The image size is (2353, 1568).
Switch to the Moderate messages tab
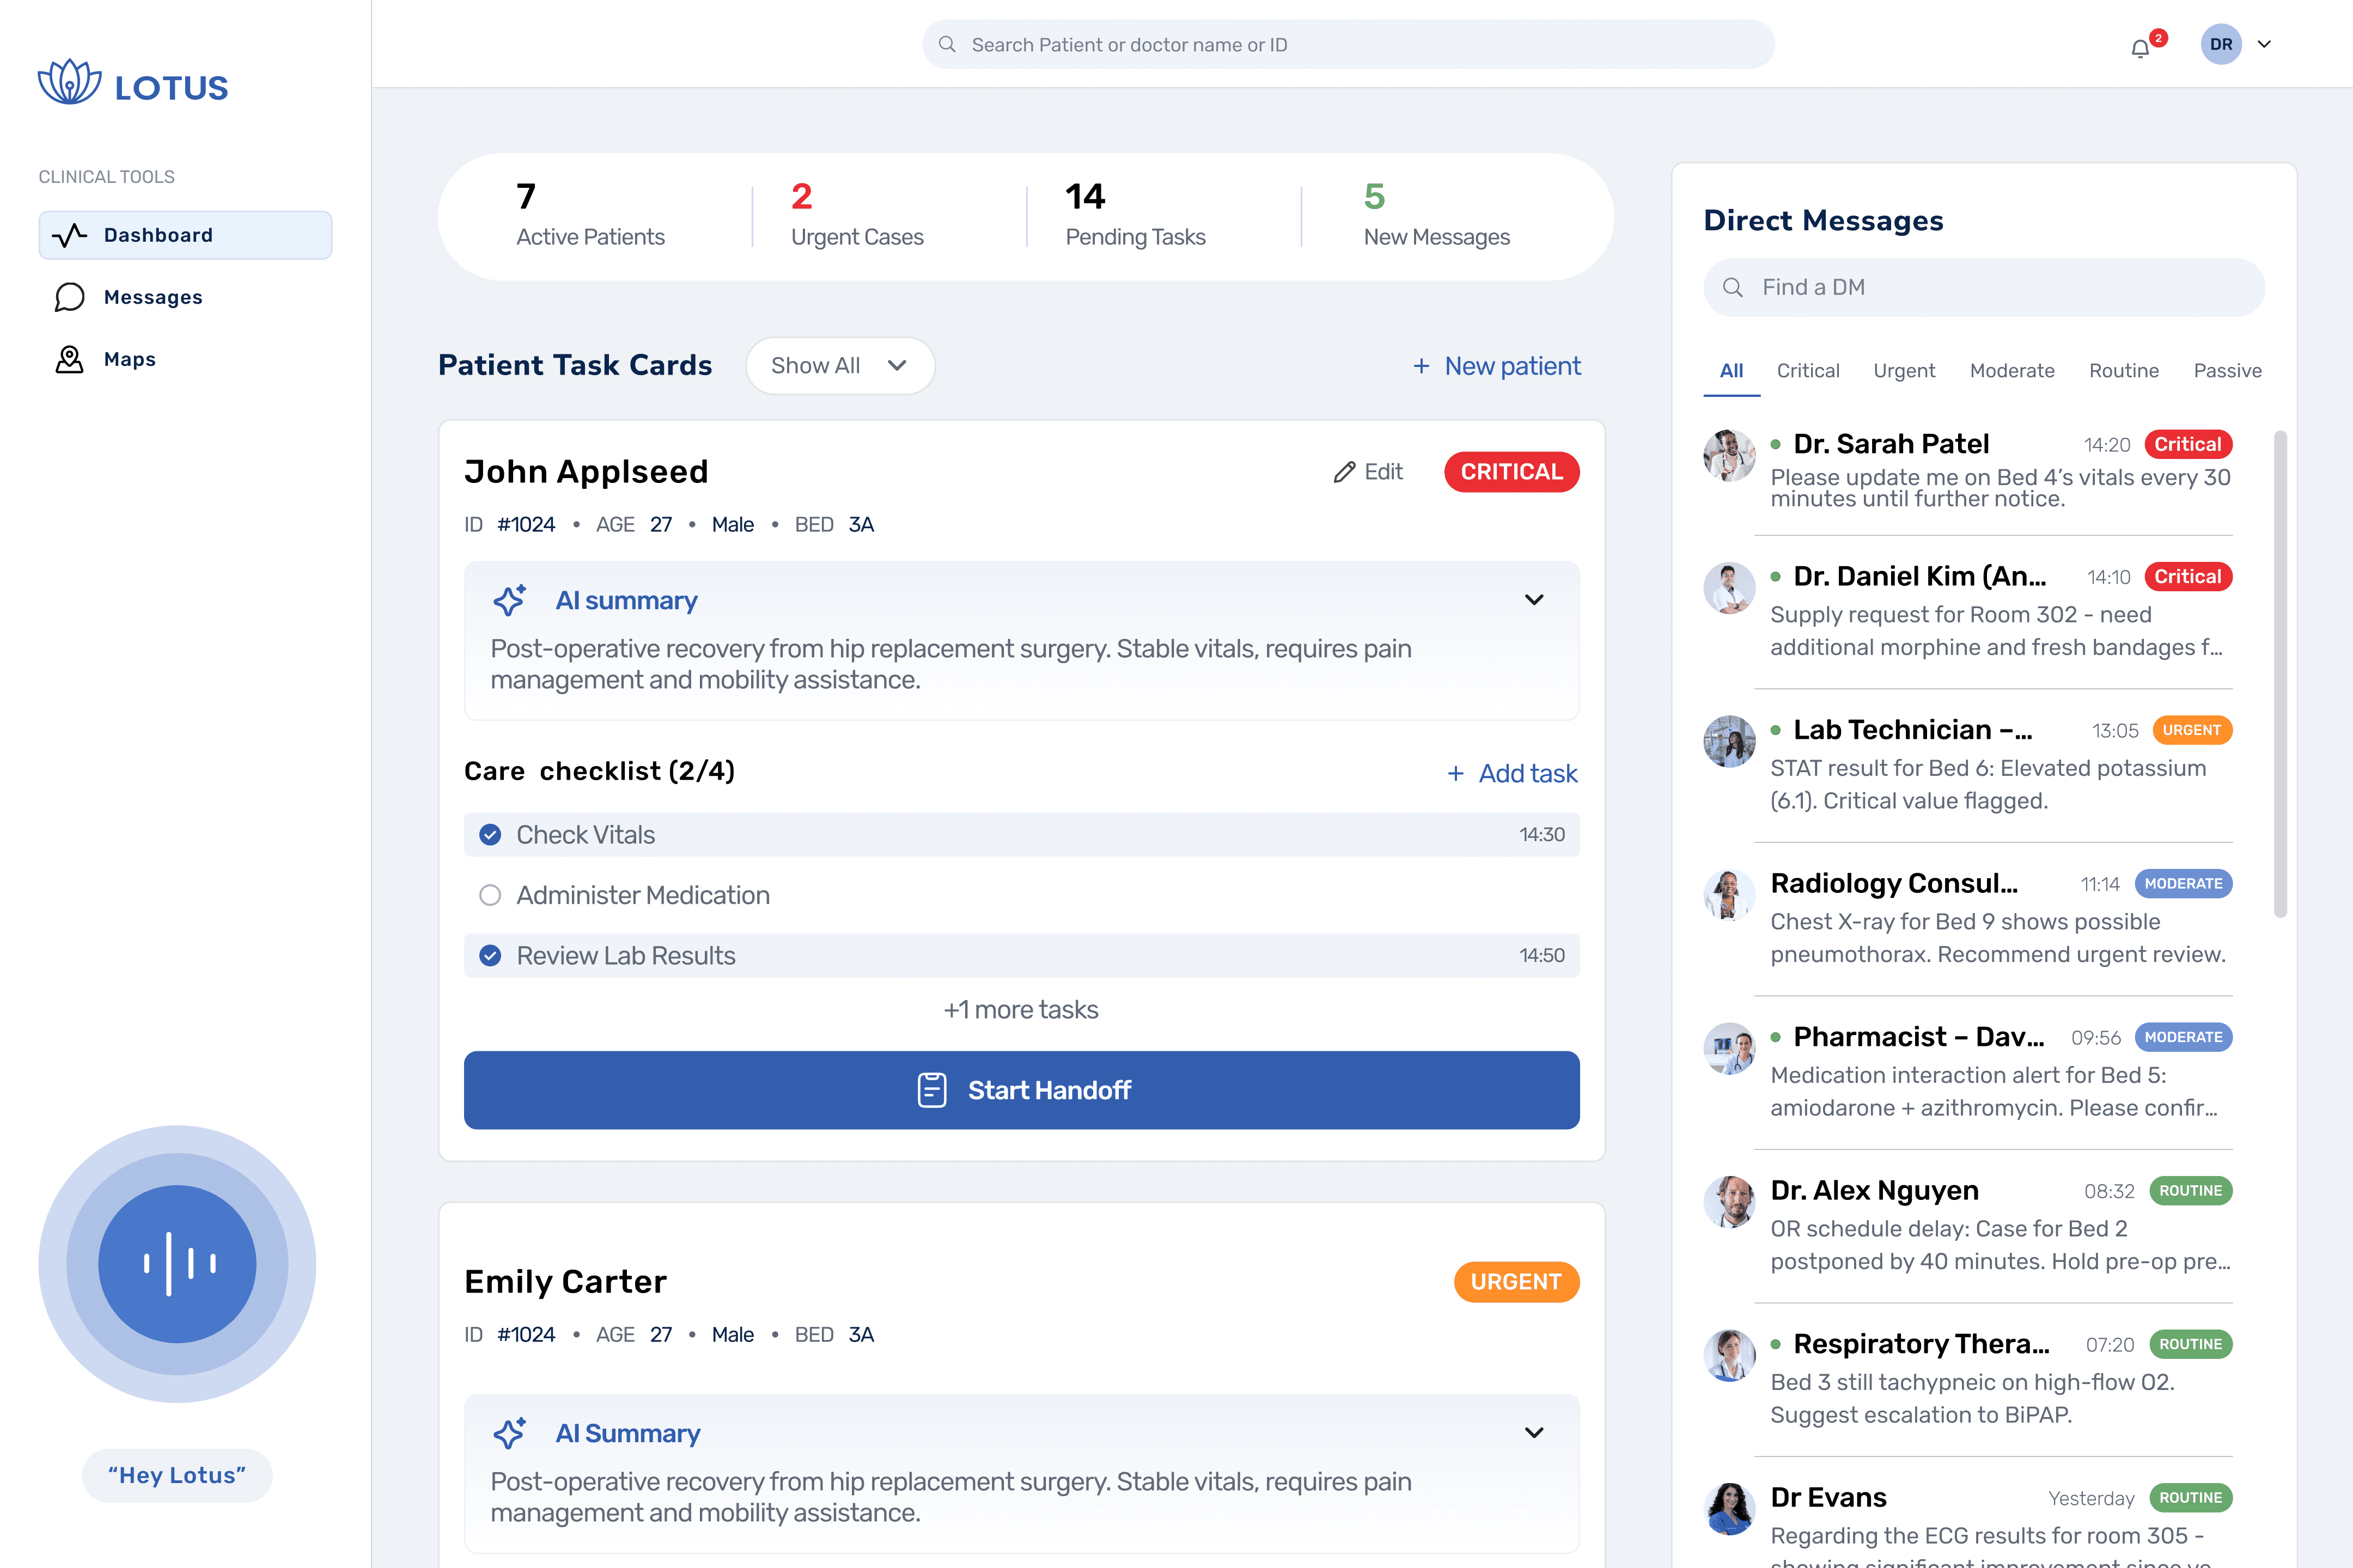(x=2012, y=371)
